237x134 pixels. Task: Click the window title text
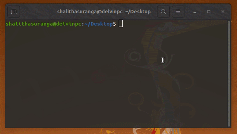104,12
